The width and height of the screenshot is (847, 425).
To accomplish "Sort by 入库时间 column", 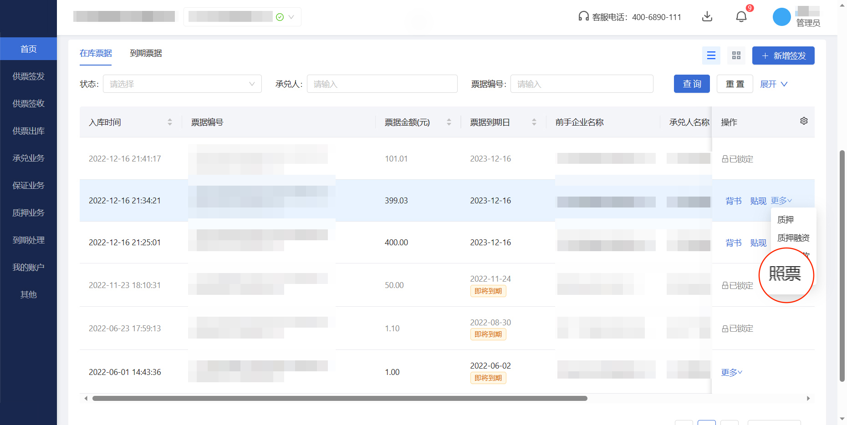I will coord(170,122).
